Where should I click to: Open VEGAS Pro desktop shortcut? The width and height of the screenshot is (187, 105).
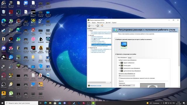point(18,13)
